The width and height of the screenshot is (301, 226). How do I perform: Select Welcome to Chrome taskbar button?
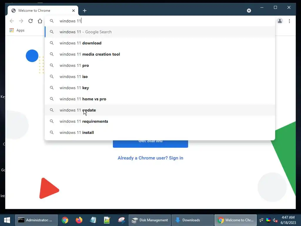pyautogui.click(x=235, y=220)
